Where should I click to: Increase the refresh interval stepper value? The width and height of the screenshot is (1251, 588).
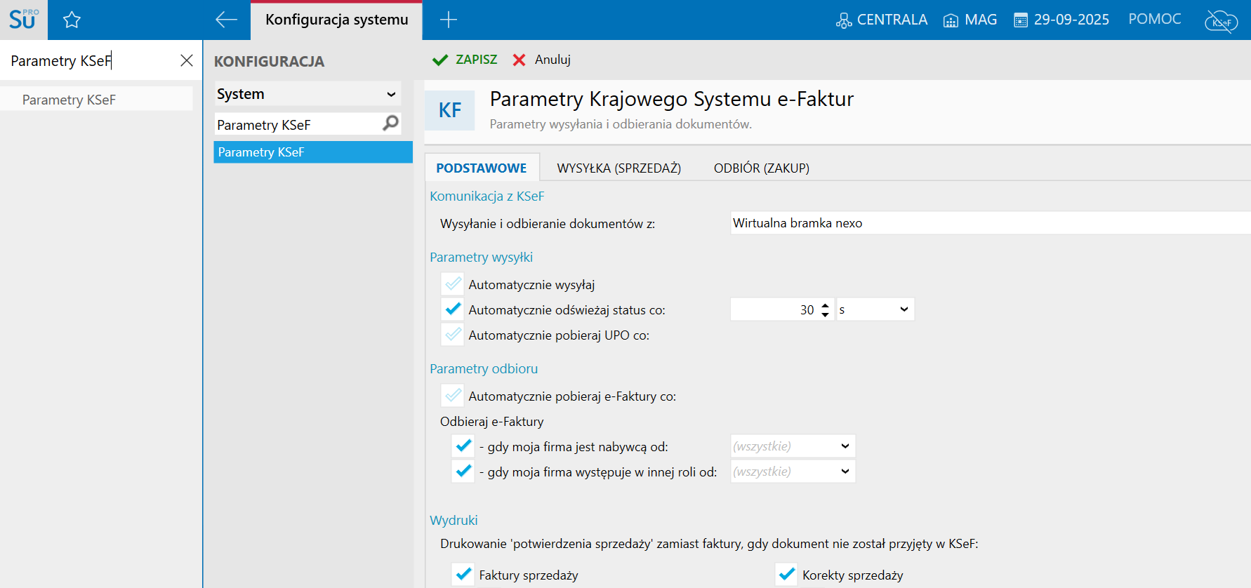click(x=825, y=305)
